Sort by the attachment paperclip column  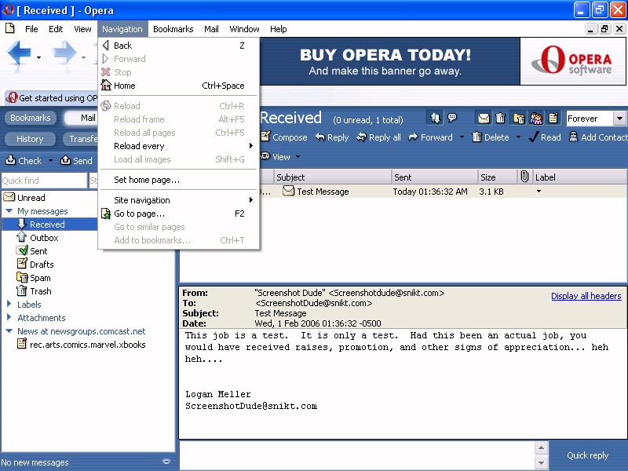(524, 177)
